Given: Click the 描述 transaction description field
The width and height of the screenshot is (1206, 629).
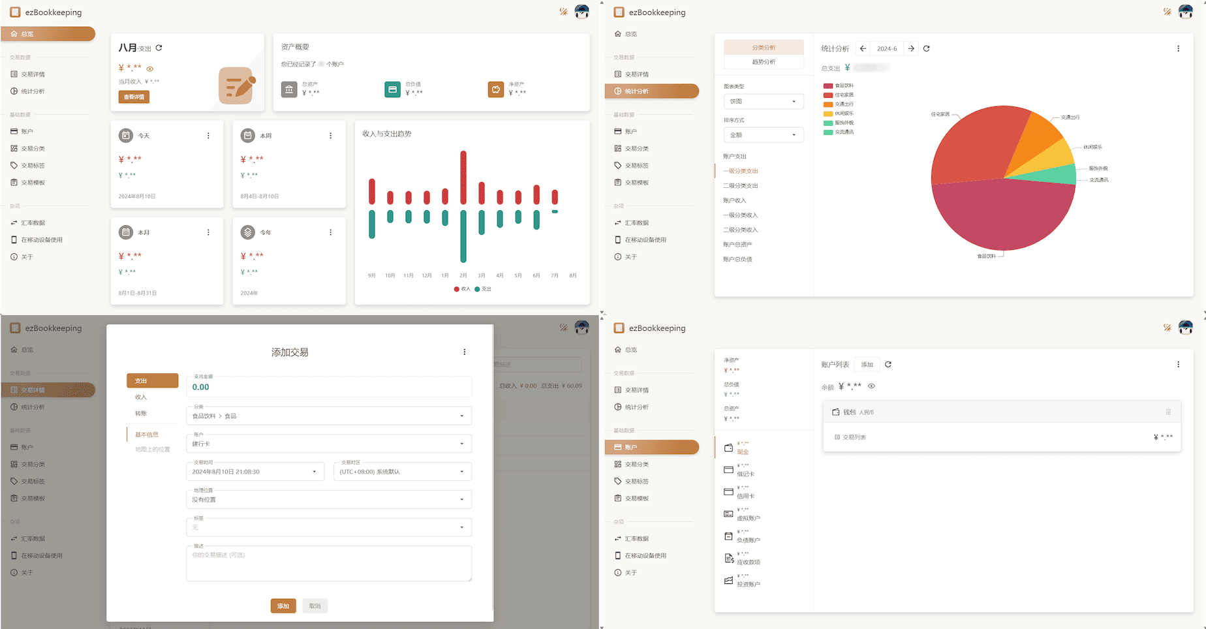Looking at the screenshot, I should pos(328,562).
